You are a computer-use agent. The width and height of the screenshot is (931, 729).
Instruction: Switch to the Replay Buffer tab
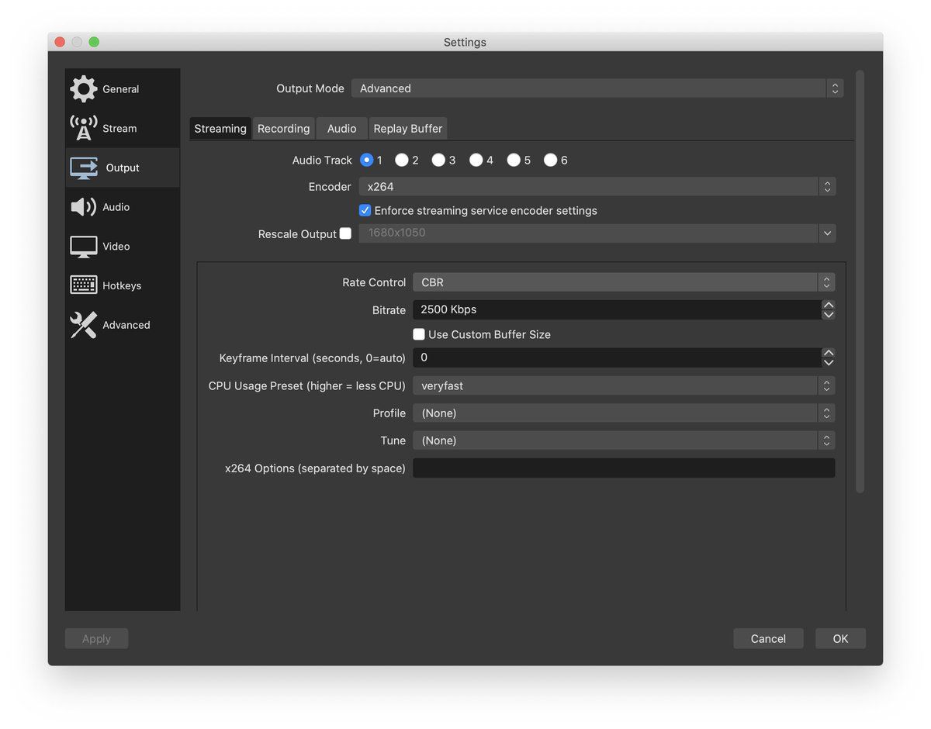[407, 129]
